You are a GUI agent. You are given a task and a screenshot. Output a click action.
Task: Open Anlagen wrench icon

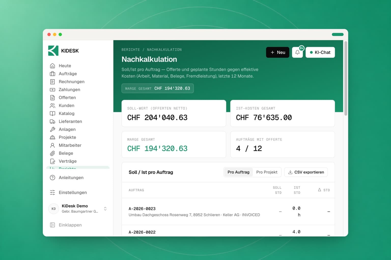coord(52,129)
